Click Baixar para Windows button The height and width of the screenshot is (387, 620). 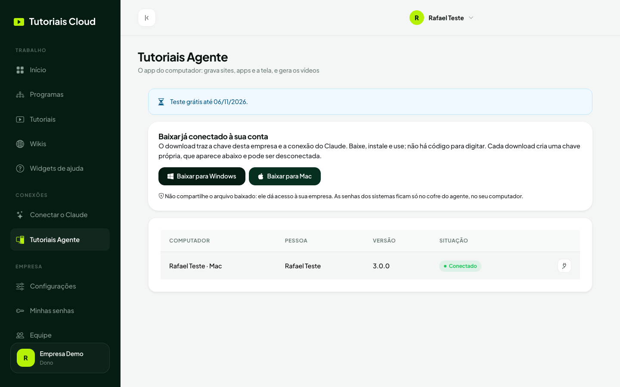point(202,176)
